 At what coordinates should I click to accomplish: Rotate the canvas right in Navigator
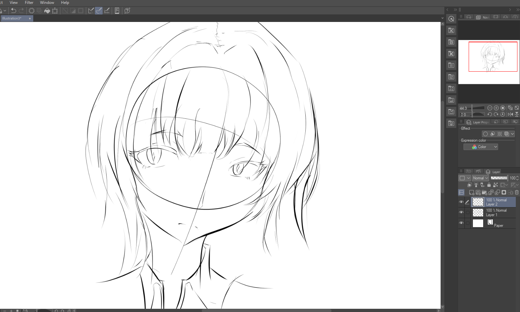496,114
